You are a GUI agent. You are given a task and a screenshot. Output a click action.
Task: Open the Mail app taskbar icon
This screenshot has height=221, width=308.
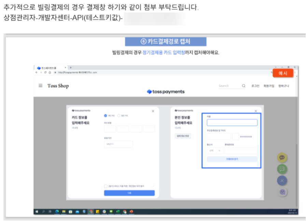pyautogui.click(x=77, y=211)
